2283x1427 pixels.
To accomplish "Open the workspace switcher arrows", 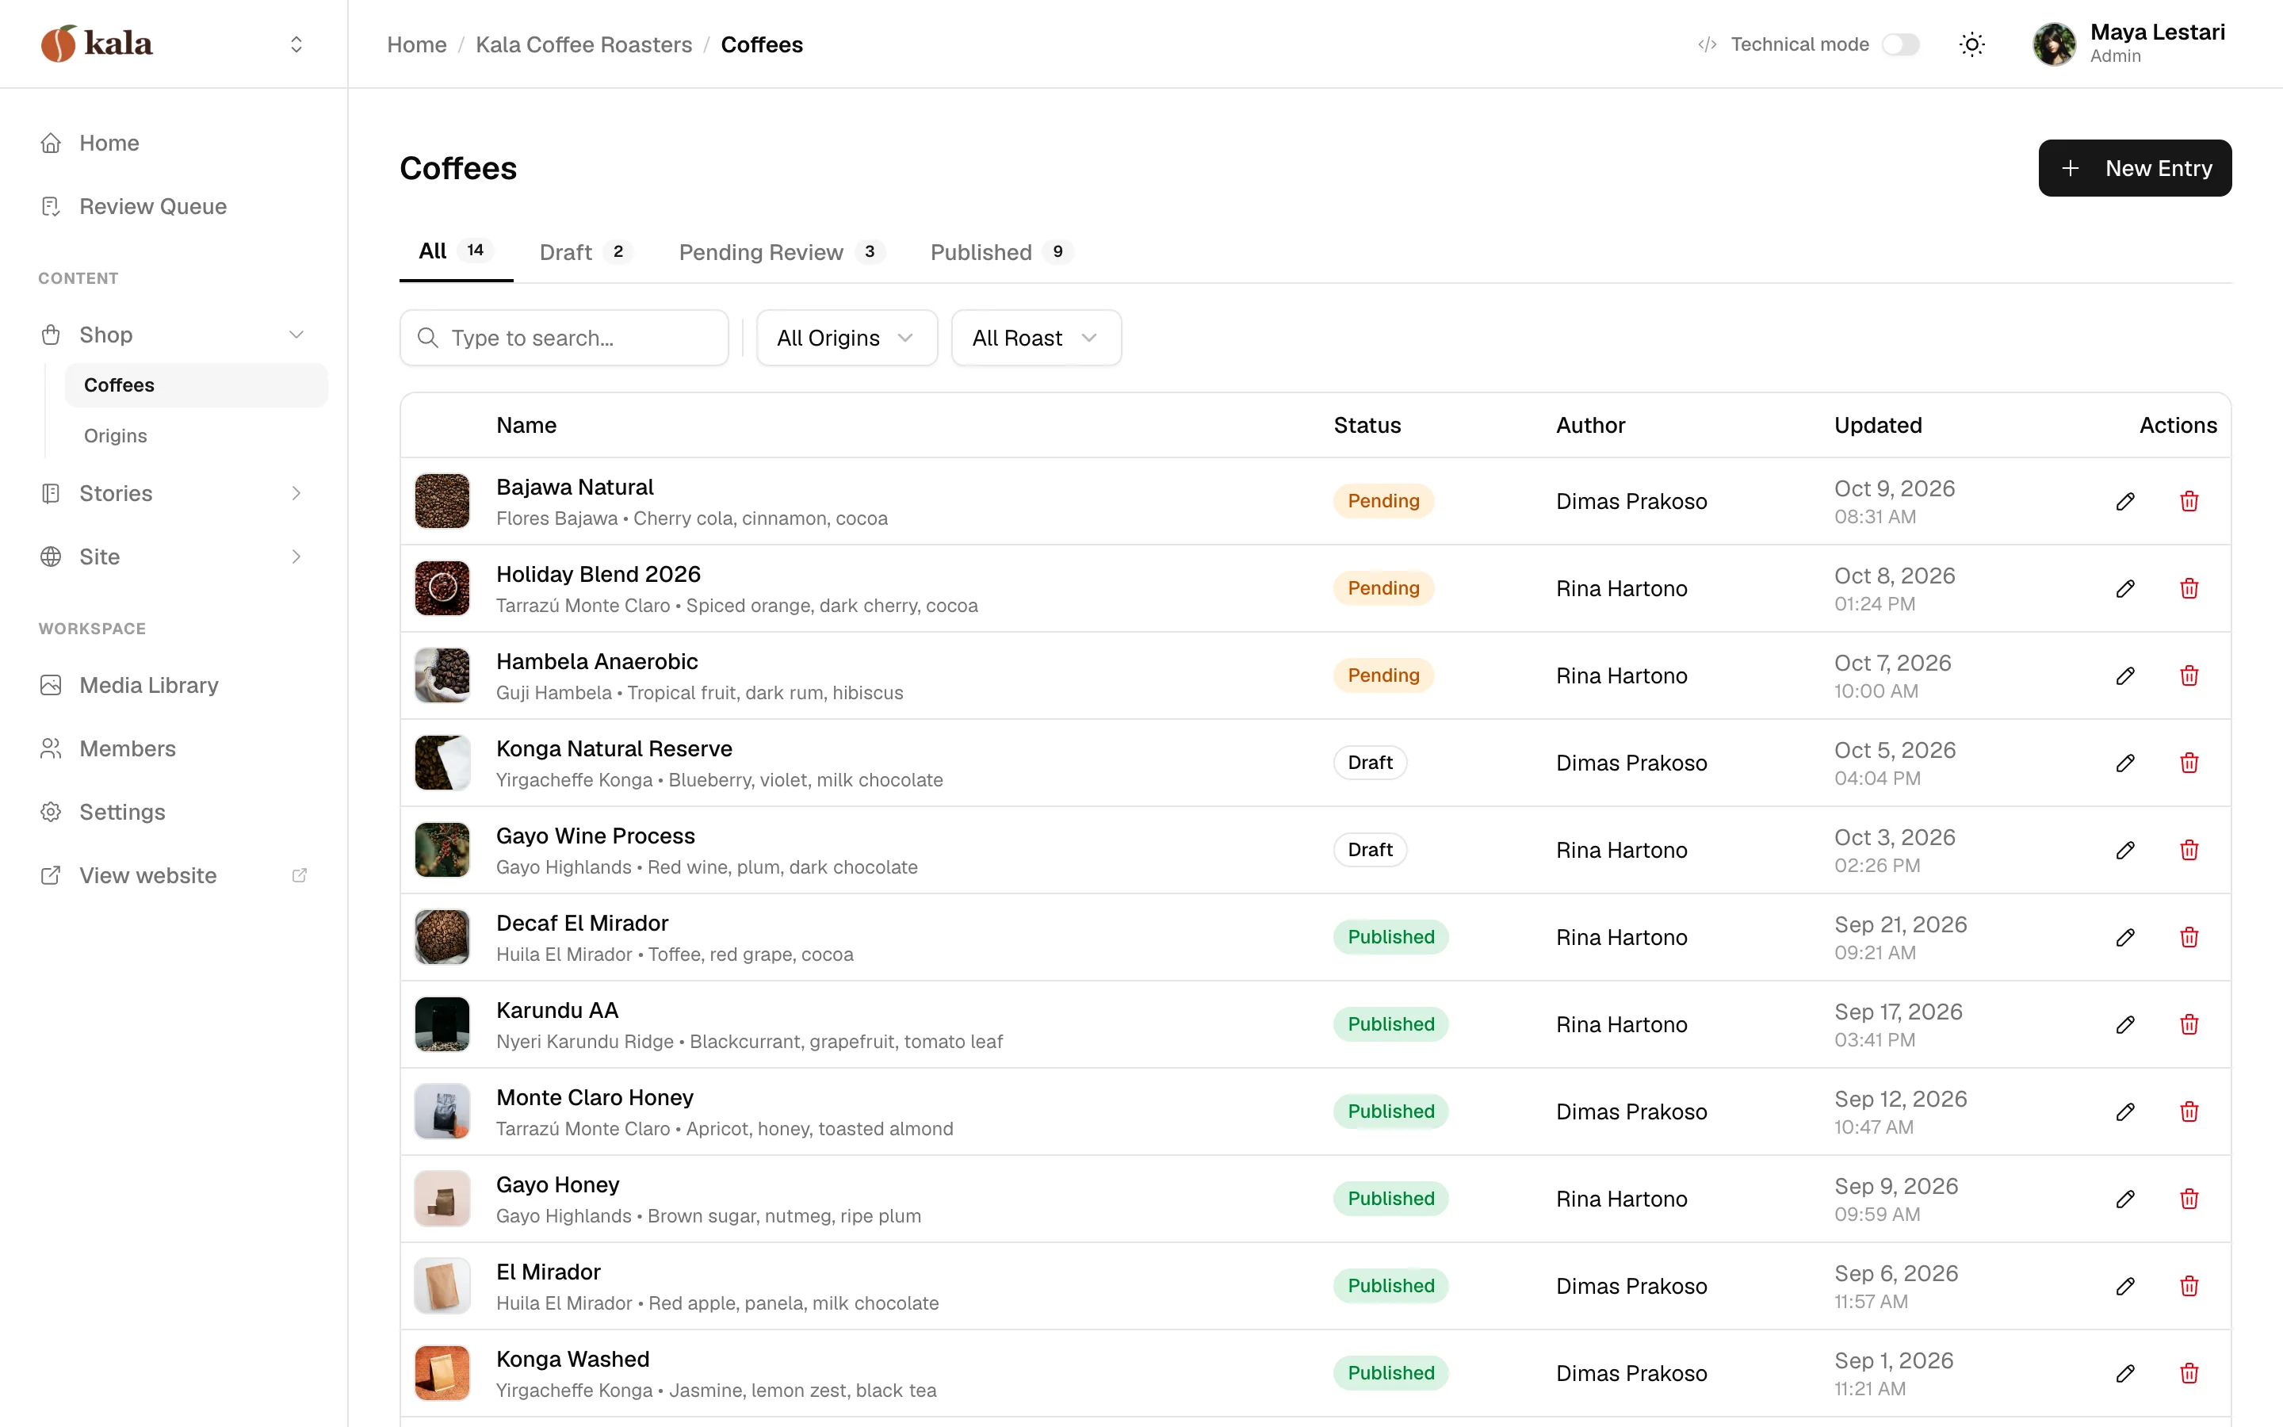I will coord(296,44).
